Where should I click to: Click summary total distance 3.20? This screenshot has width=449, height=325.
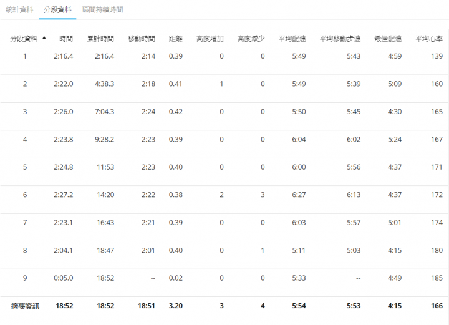175,306
